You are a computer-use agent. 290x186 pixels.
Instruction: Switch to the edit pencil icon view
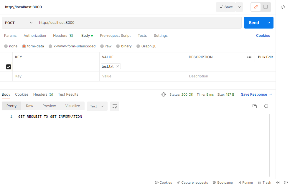tap(256, 7)
